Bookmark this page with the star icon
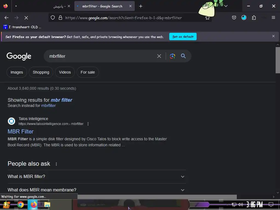This screenshot has width=280, height=210. pyautogui.click(x=207, y=18)
